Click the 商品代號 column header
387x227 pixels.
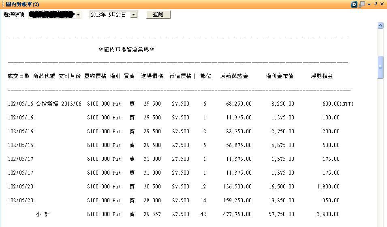click(x=44, y=76)
